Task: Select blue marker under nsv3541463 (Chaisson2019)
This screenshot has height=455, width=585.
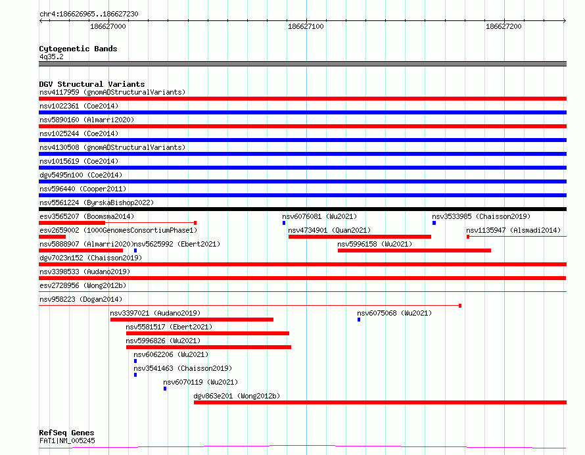Action: [x=135, y=375]
